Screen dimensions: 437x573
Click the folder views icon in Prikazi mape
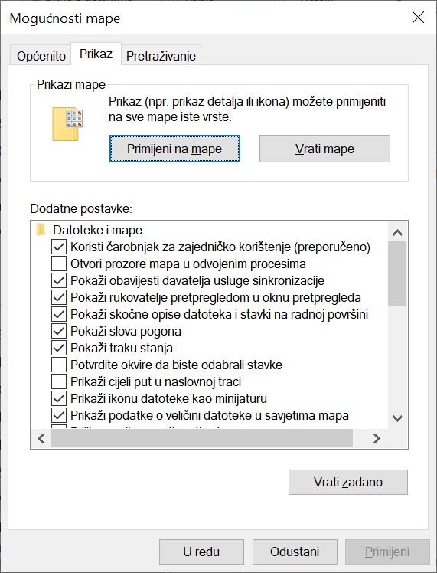(67, 124)
